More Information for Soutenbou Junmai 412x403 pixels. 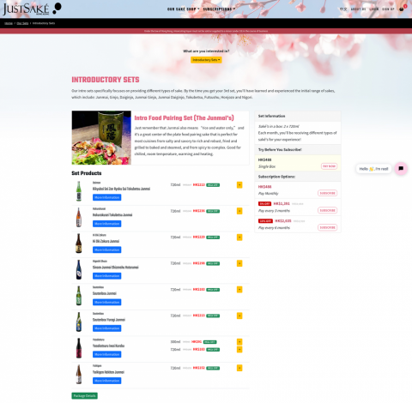(x=106, y=302)
